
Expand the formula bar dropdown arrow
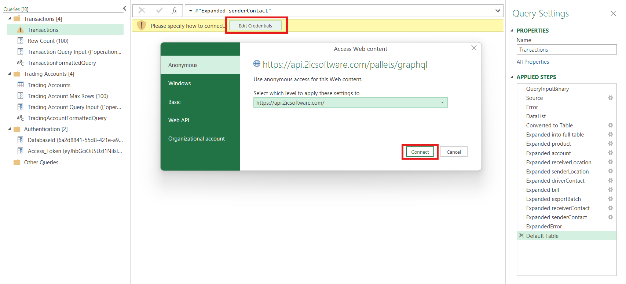point(498,11)
